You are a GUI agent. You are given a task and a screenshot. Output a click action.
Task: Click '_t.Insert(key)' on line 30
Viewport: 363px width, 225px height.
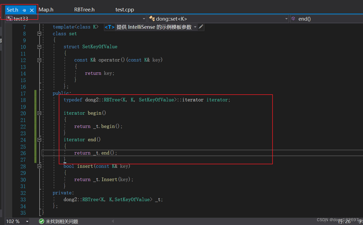[x=112, y=179]
